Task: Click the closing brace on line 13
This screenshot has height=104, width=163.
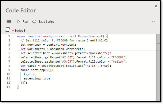Action: 18,87
